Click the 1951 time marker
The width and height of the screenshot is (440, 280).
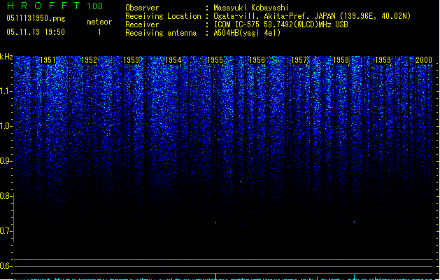click(x=48, y=60)
